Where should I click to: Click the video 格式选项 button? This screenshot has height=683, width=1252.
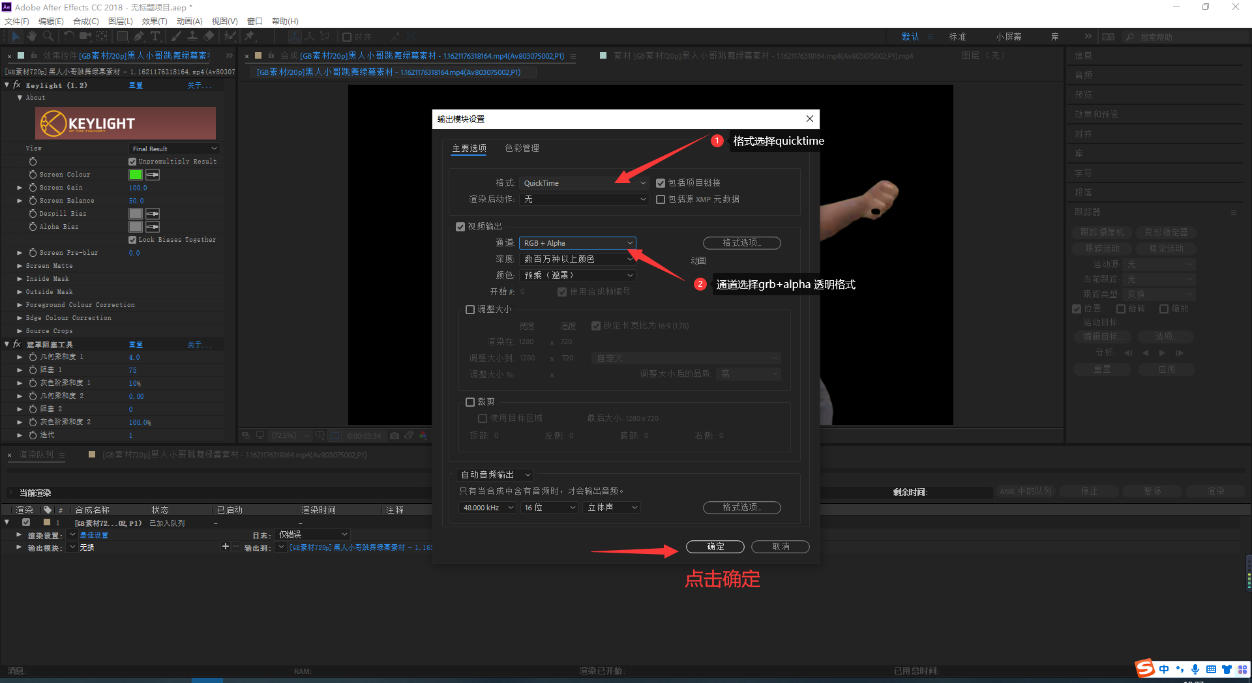pos(741,243)
